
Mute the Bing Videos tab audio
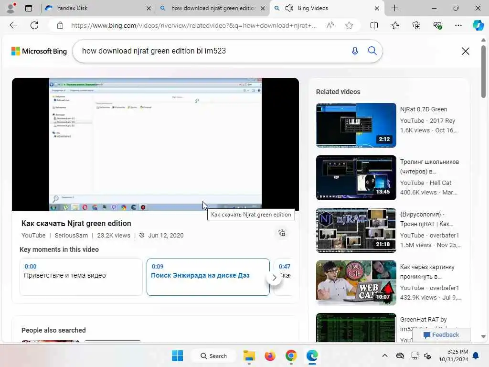point(289,8)
